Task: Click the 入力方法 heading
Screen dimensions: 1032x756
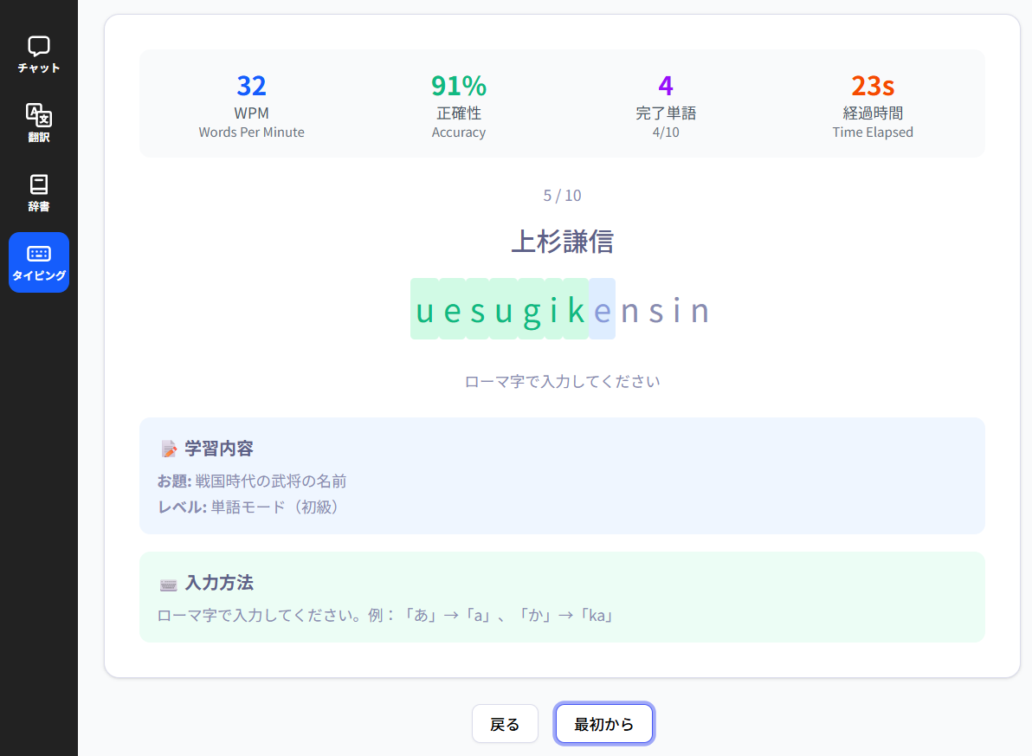Action: pos(218,584)
